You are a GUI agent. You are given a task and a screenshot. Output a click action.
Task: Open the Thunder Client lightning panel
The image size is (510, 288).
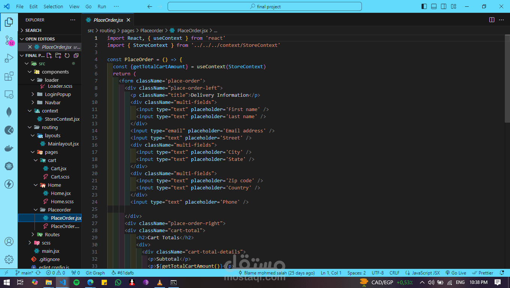click(x=9, y=184)
